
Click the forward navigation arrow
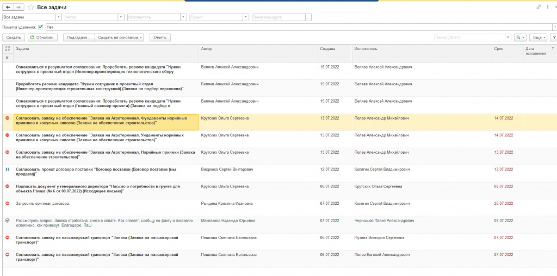point(19,7)
